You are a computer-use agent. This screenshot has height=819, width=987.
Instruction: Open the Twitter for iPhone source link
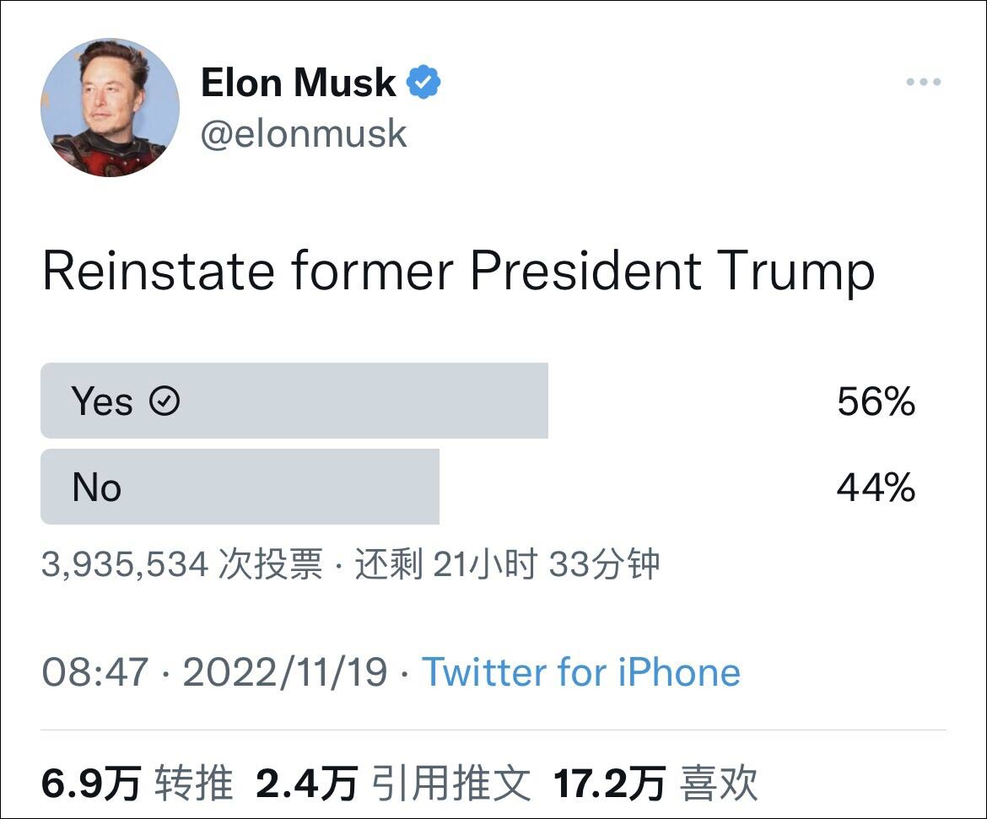(x=581, y=672)
